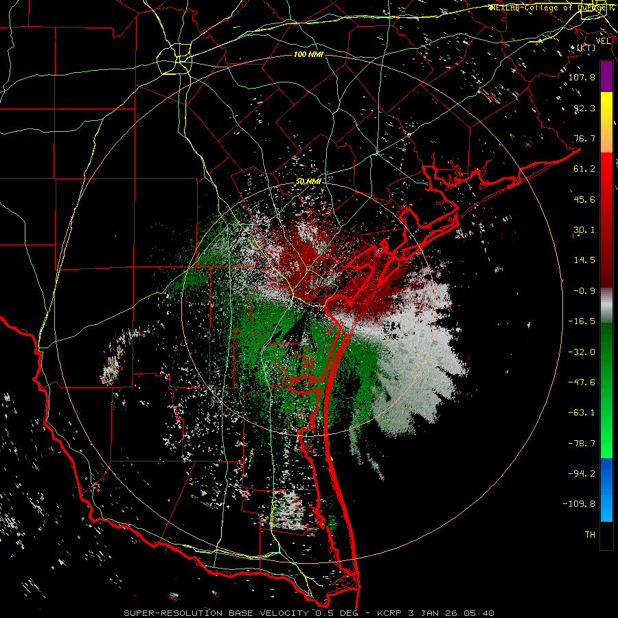Select the -94.2 value on velocity scale

[x=582, y=474]
